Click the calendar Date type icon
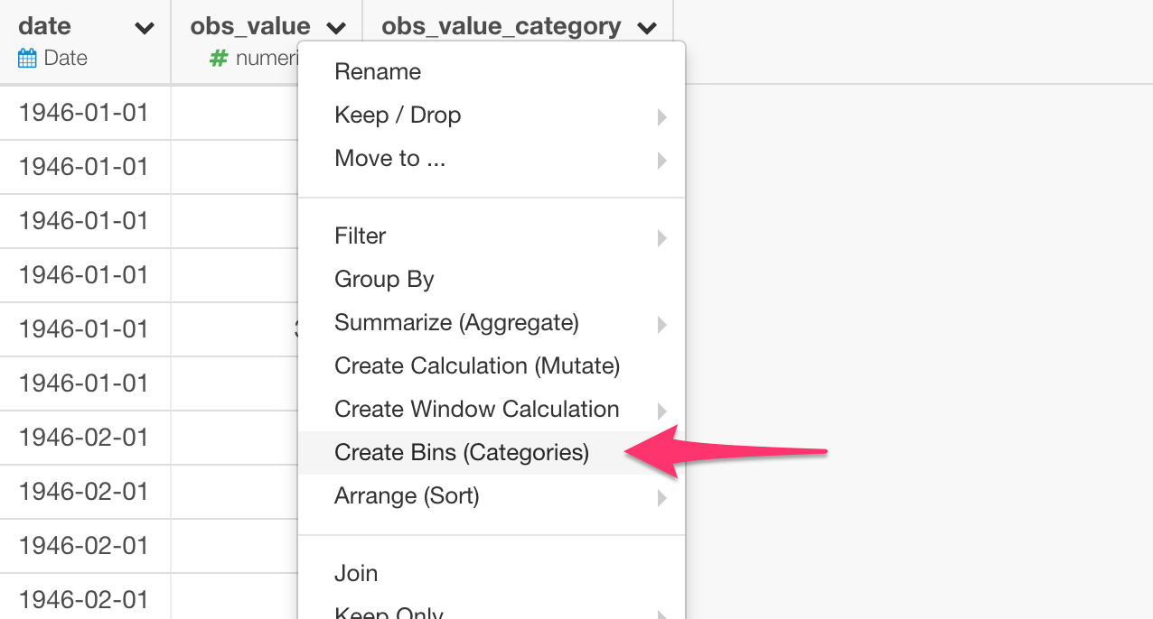1153x619 pixels. (x=28, y=59)
